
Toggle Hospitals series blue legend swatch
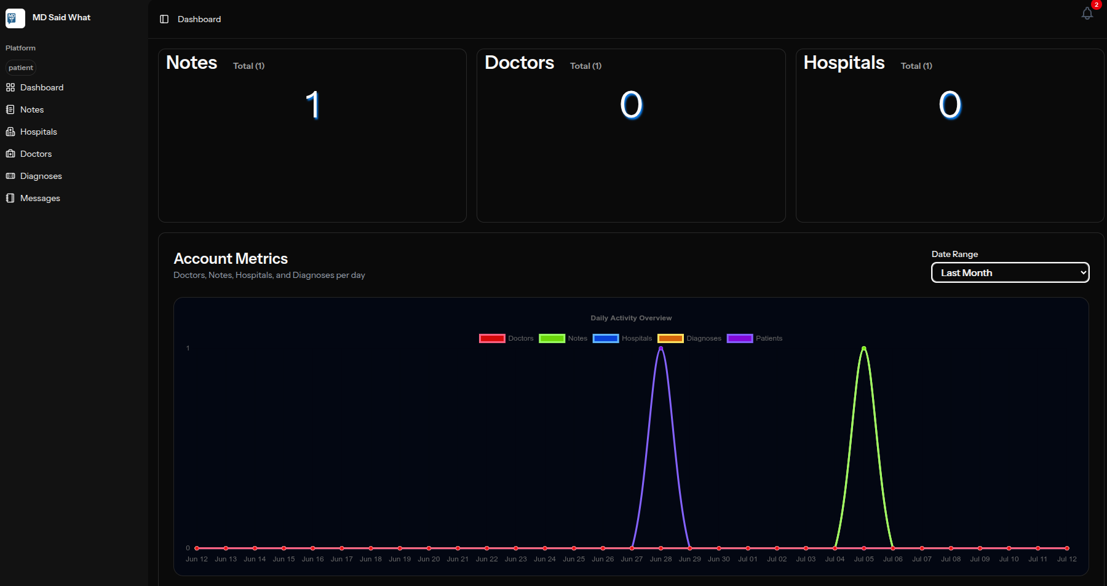[x=606, y=338]
